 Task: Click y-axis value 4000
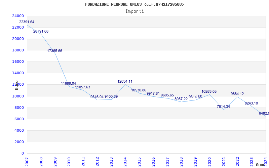[x=19, y=131]
